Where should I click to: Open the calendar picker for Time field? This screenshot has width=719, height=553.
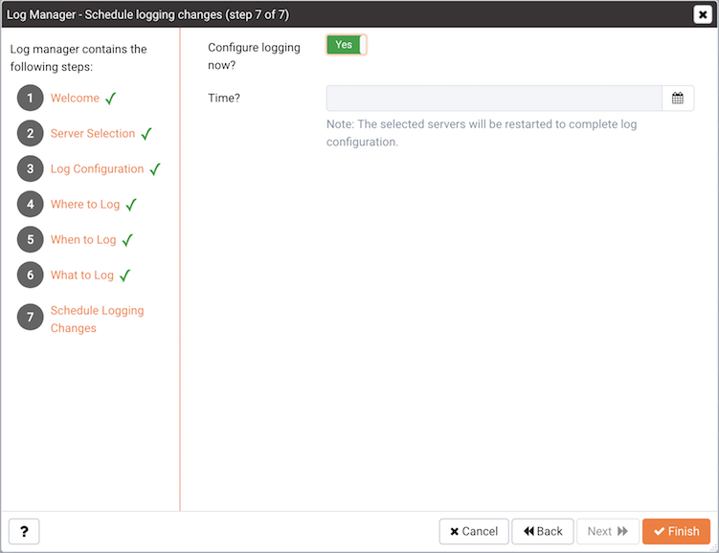(677, 98)
